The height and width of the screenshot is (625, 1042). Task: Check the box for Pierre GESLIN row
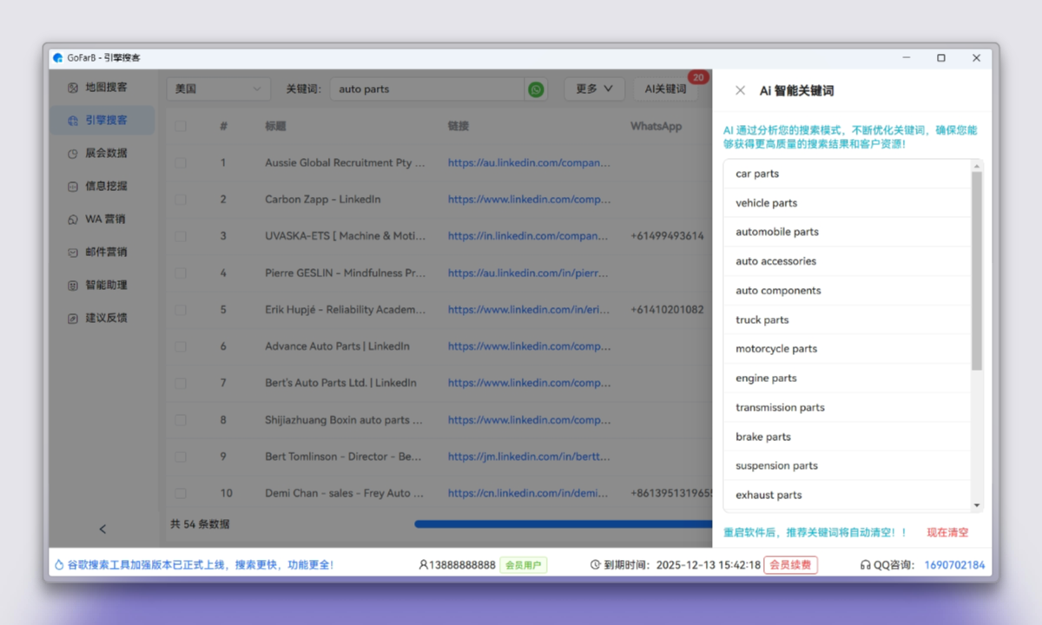pos(181,273)
